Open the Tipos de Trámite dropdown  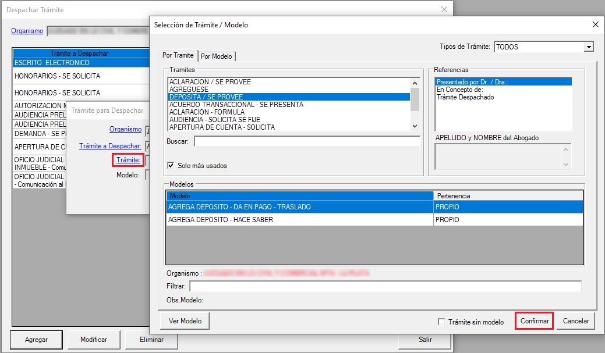tap(589, 47)
